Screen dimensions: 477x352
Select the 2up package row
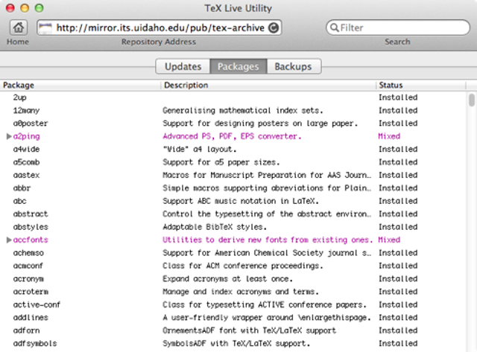click(x=233, y=97)
